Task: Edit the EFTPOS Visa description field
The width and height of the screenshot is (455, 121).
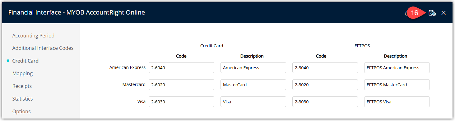Action: pyautogui.click(x=397, y=102)
